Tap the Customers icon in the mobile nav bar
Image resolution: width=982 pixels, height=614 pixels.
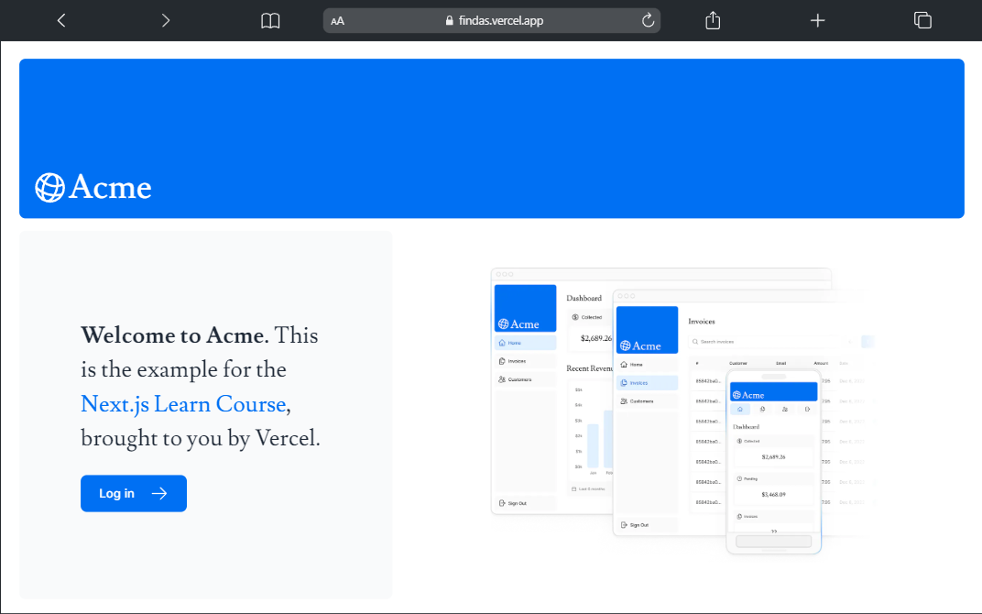(x=785, y=410)
